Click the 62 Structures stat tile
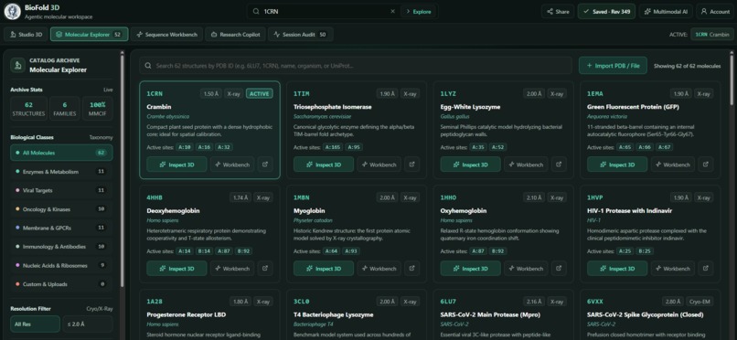The image size is (737, 340). (28, 109)
